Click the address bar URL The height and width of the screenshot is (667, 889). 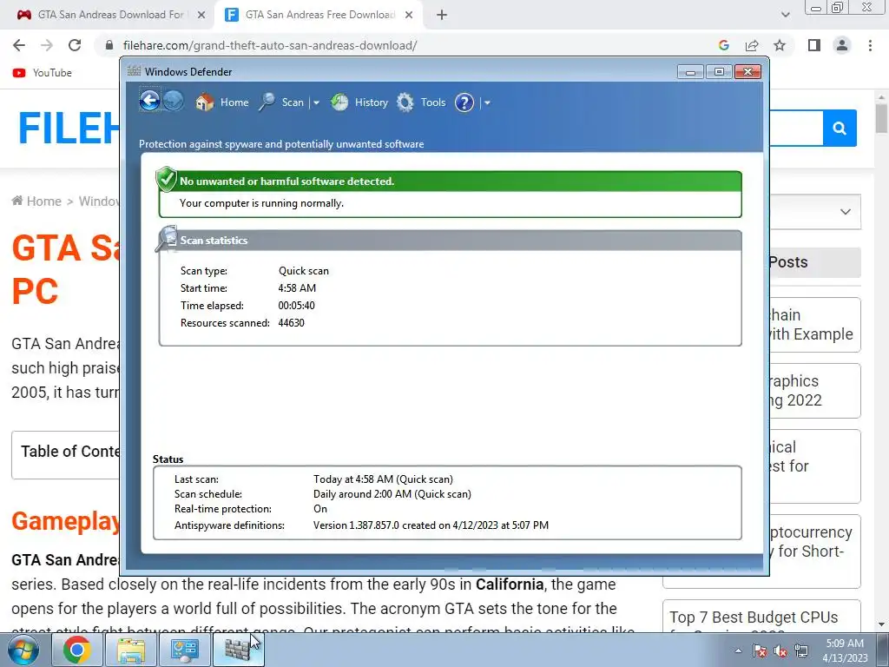(270, 45)
